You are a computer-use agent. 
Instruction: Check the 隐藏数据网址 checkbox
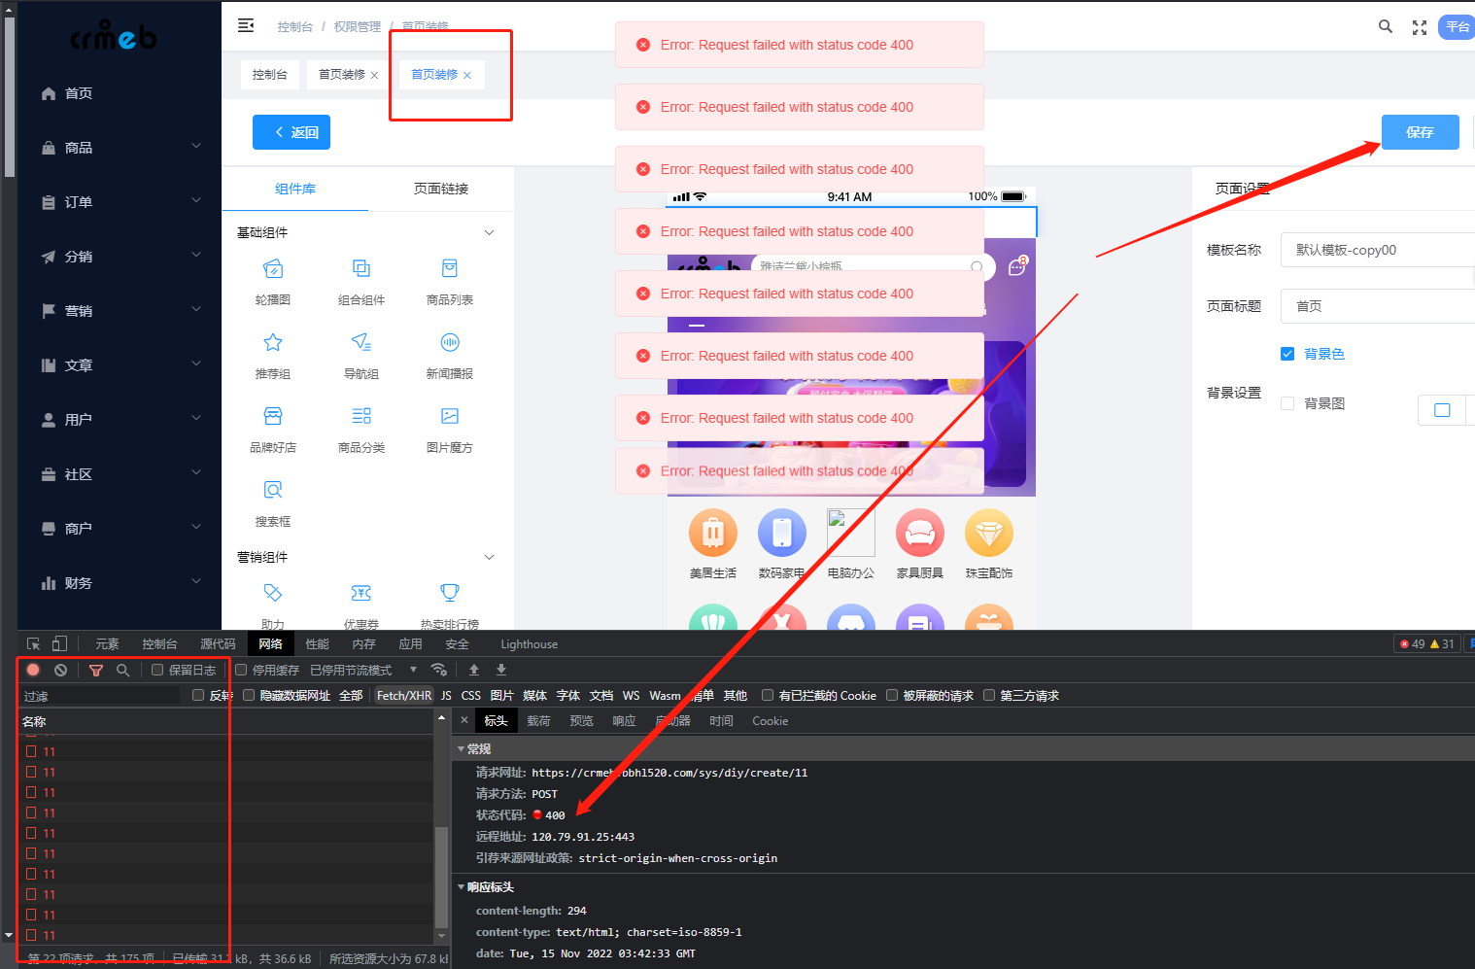coord(249,695)
